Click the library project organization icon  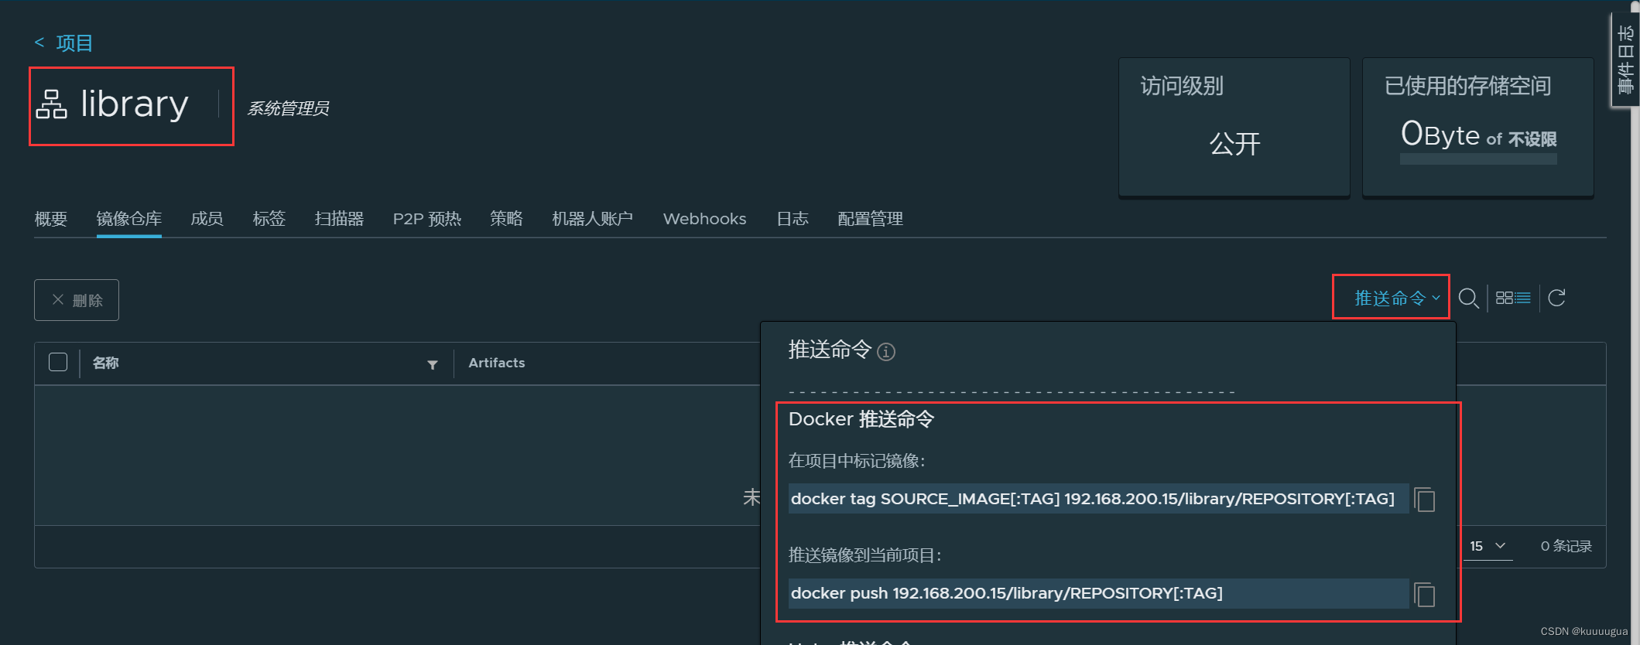52,104
